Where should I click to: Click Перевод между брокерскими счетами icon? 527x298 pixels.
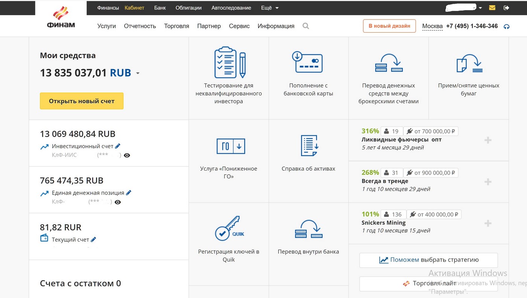coord(389,63)
